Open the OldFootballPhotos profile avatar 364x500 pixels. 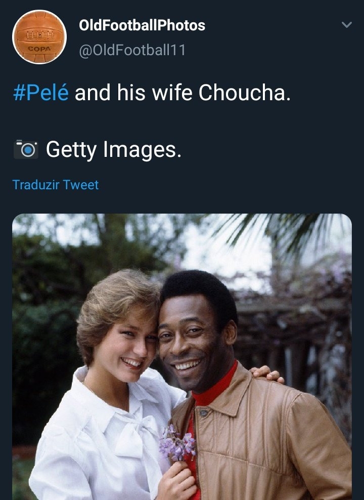[x=39, y=37]
